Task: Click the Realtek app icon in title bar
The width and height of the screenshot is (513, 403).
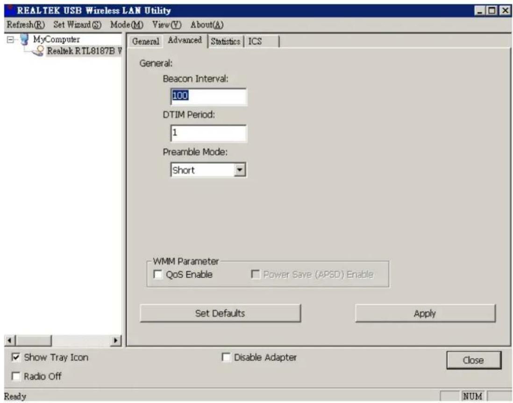Action: coord(10,10)
